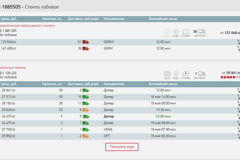Select price cell 26 841.00 in Дилер row
This screenshot has height=160, width=240.
[8, 90]
